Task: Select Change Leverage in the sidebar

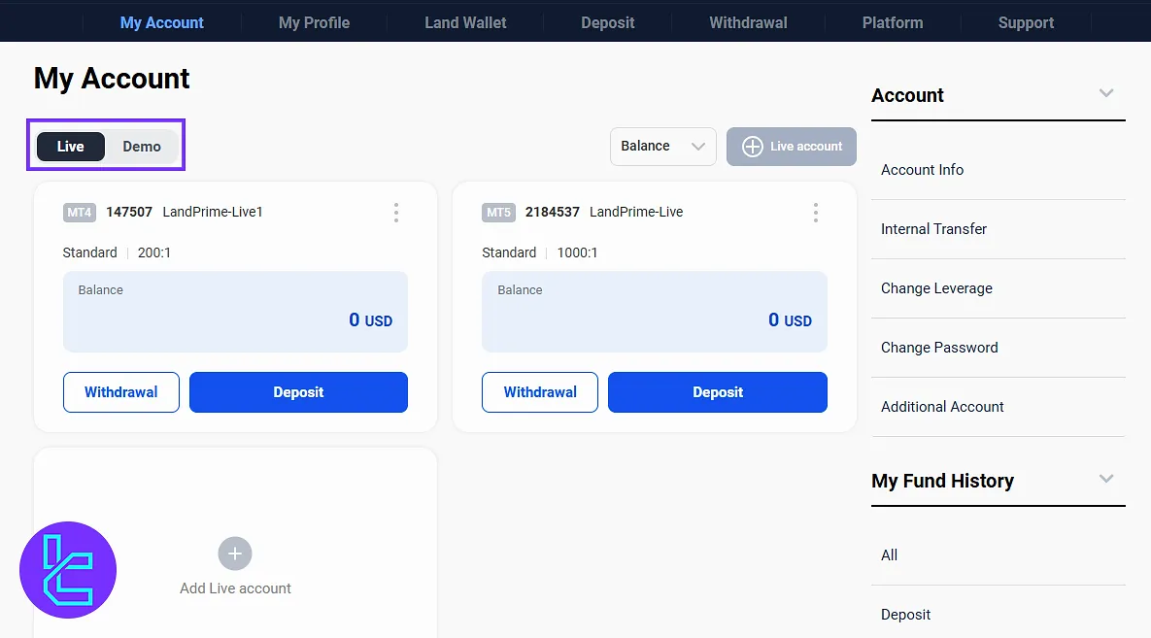Action: click(x=936, y=288)
